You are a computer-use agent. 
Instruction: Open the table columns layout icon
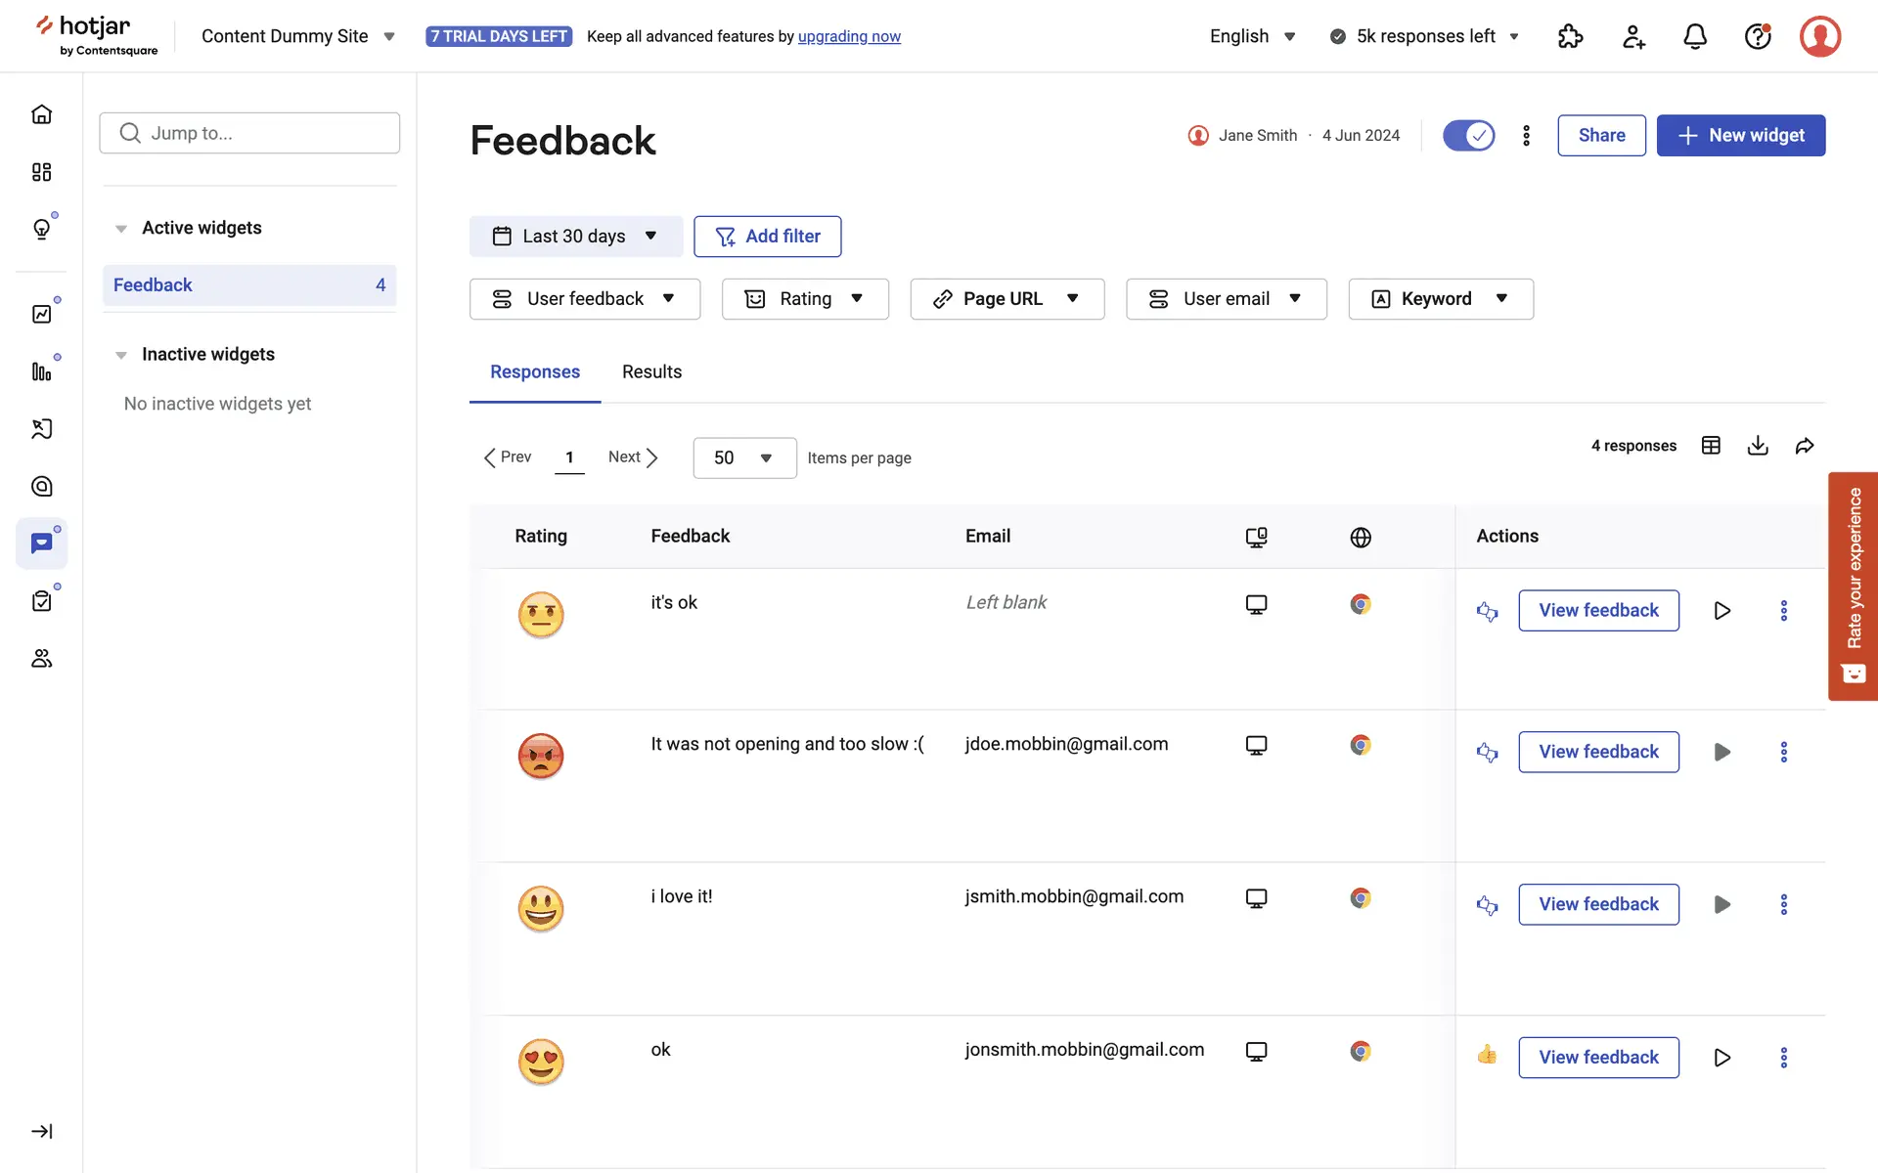click(1711, 446)
